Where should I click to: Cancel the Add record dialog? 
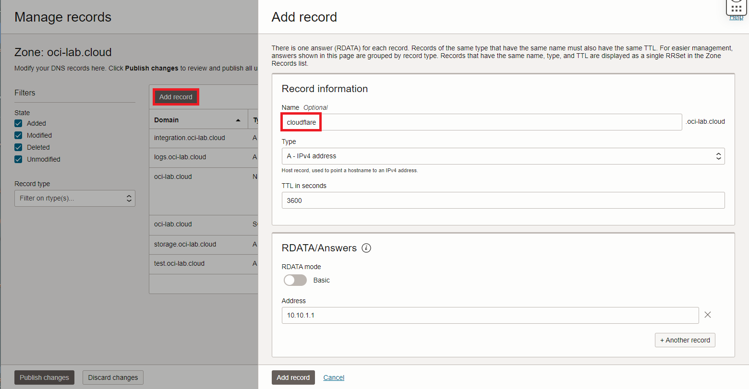(x=334, y=377)
